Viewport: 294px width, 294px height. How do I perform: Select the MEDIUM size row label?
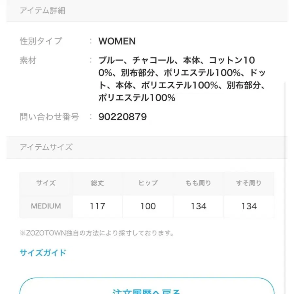coord(45,206)
